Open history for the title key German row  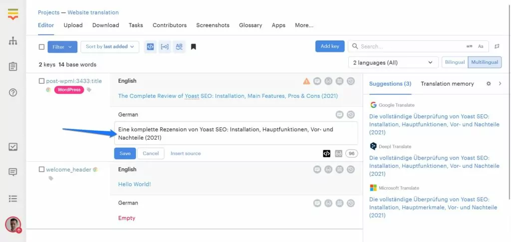point(351,115)
